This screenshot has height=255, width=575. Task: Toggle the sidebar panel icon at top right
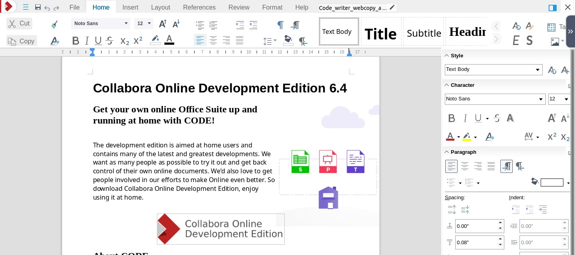coord(553,8)
